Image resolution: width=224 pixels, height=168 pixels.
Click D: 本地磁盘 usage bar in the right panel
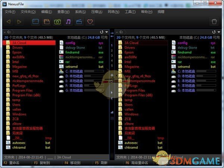click(x=206, y=76)
